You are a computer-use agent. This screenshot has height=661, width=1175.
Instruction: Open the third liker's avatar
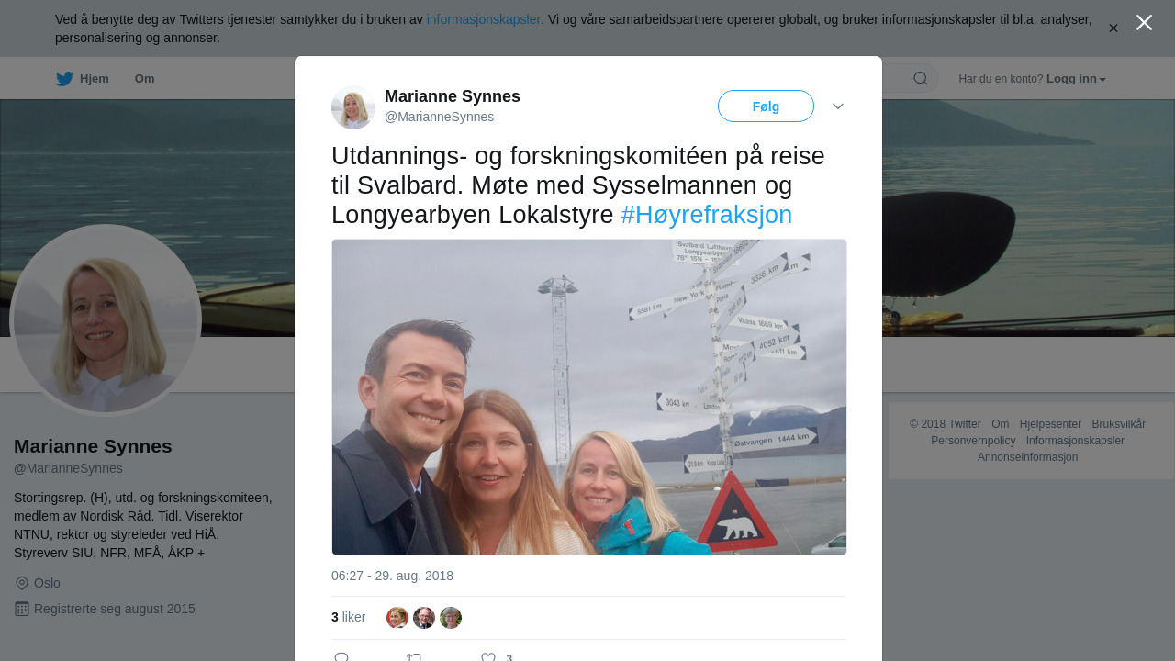click(451, 618)
